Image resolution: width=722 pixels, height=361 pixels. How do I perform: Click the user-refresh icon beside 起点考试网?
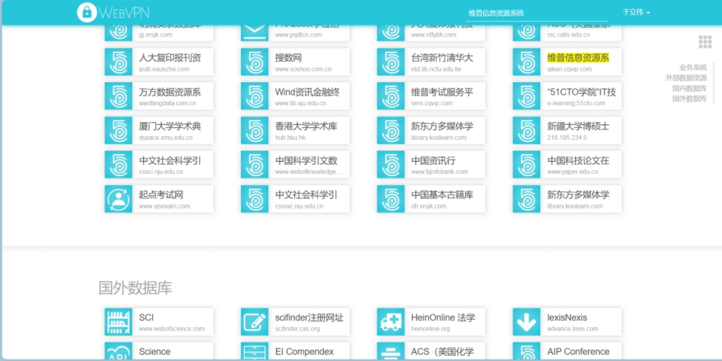pyautogui.click(x=119, y=199)
